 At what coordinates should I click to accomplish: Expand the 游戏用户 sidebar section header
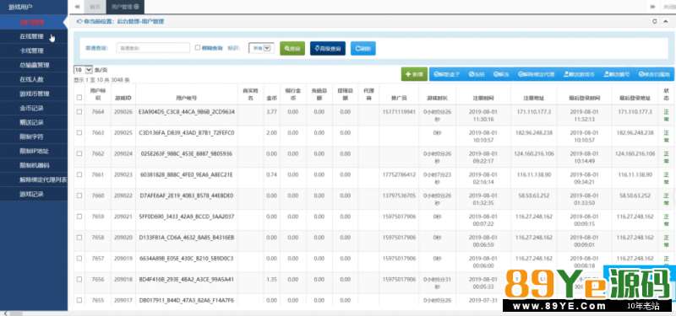[34, 8]
